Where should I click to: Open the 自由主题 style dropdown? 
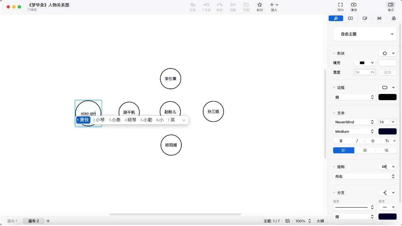point(365,34)
